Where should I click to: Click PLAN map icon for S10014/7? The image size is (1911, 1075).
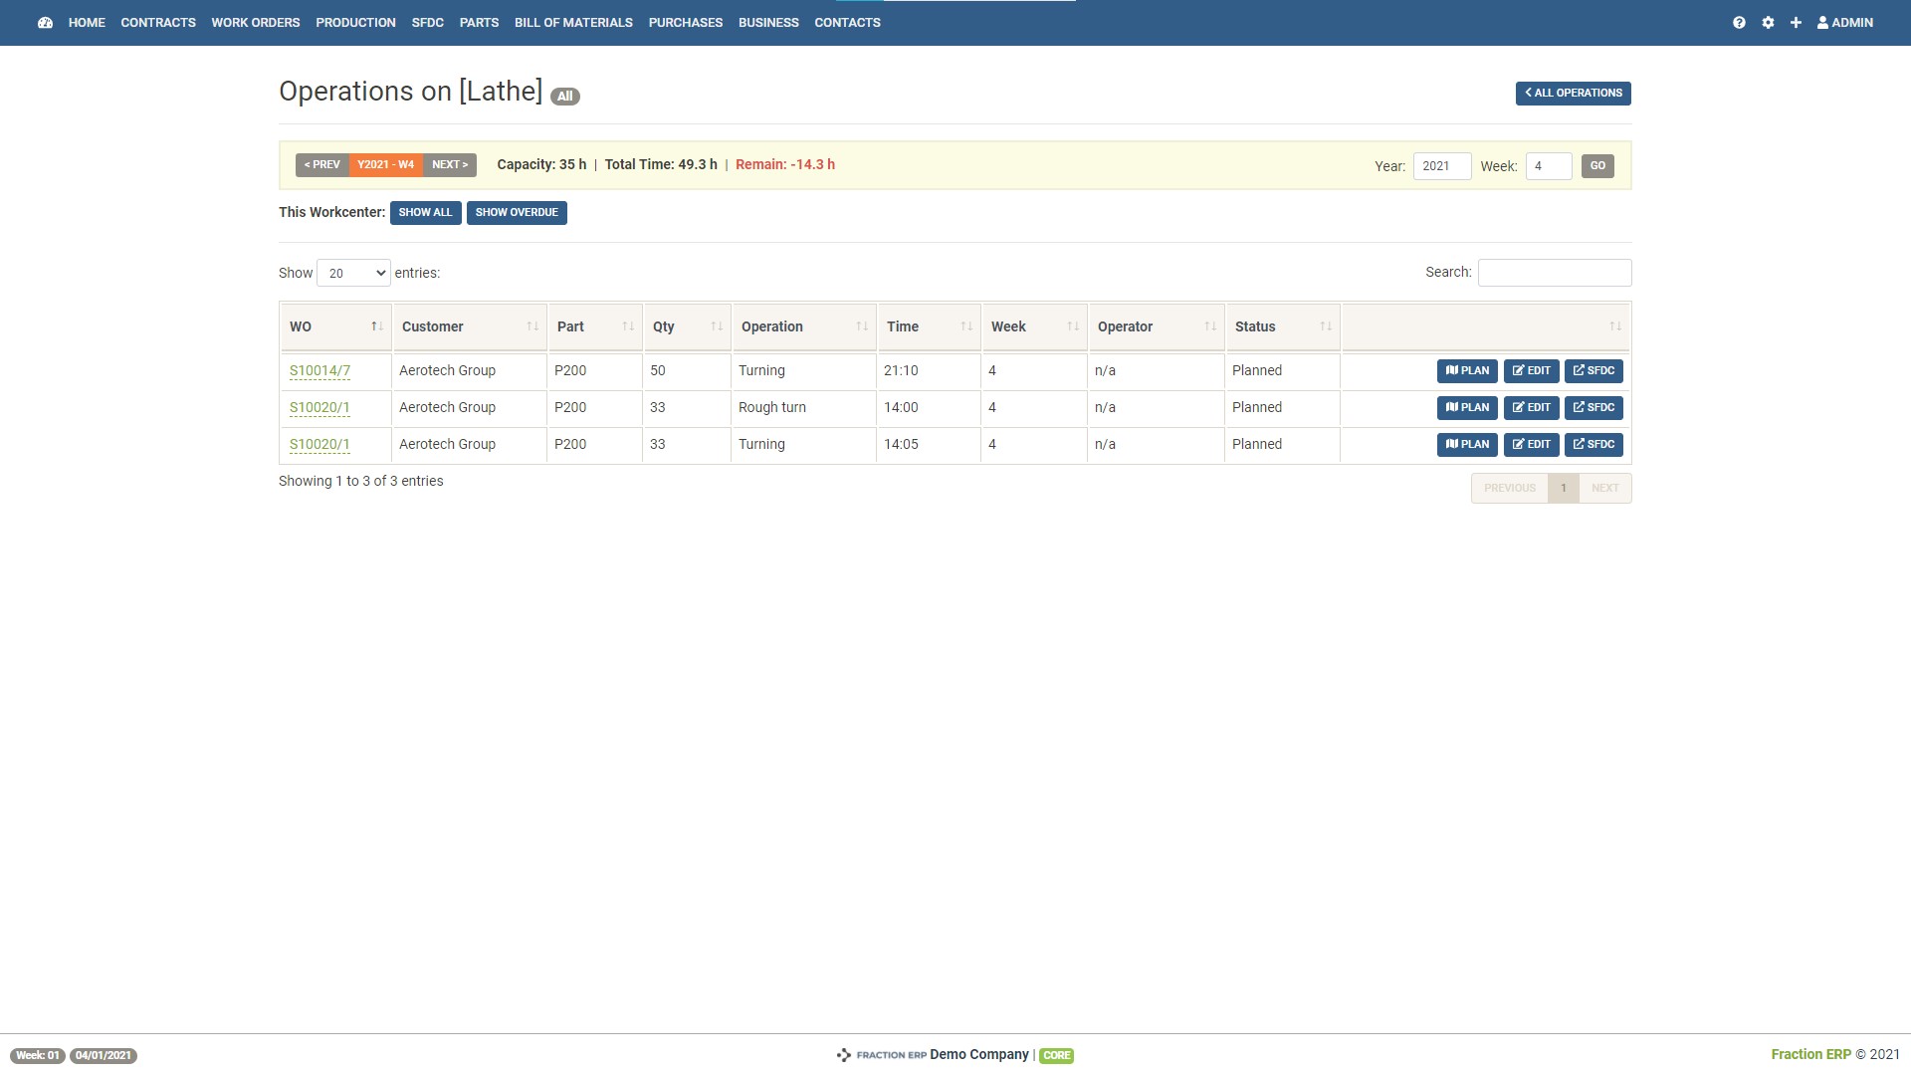[x=1466, y=371]
